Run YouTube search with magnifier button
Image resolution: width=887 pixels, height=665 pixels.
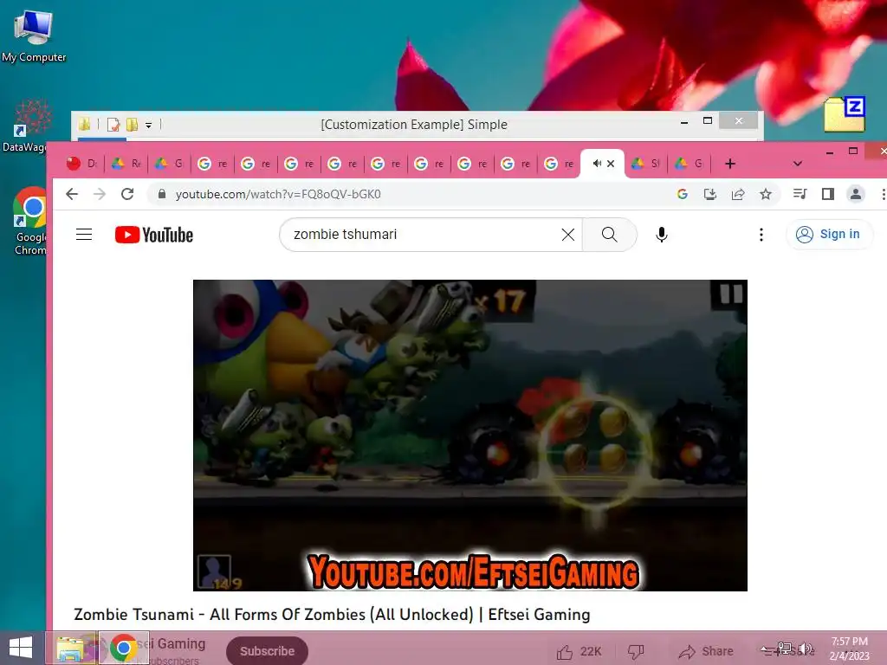click(x=609, y=235)
